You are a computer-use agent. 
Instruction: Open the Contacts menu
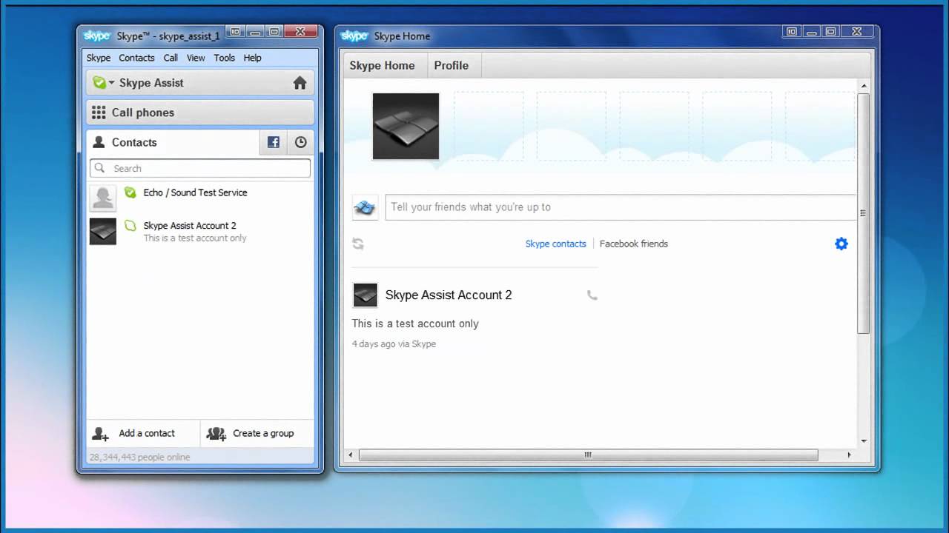pos(136,58)
